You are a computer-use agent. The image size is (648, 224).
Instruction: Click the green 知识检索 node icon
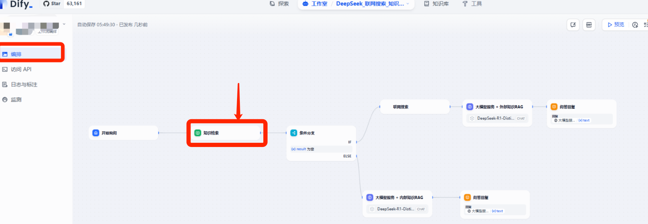click(x=198, y=133)
